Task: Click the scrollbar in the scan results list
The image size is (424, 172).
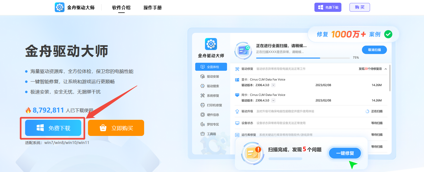Action: 390,78
